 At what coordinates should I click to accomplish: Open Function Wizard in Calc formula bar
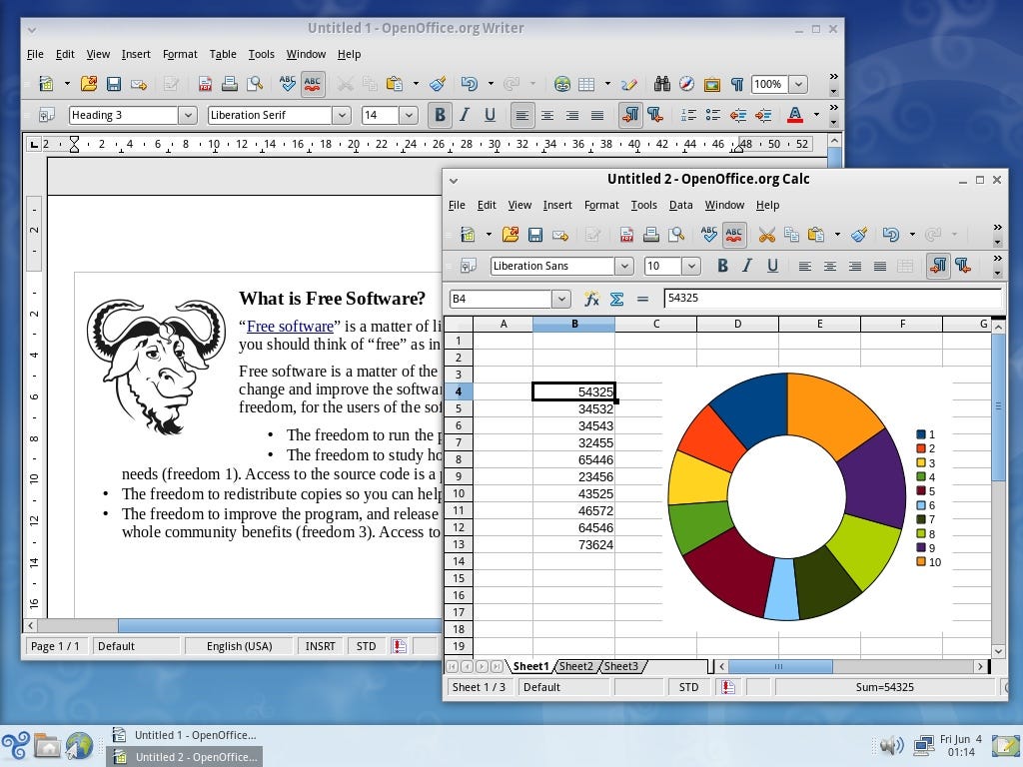[591, 299]
